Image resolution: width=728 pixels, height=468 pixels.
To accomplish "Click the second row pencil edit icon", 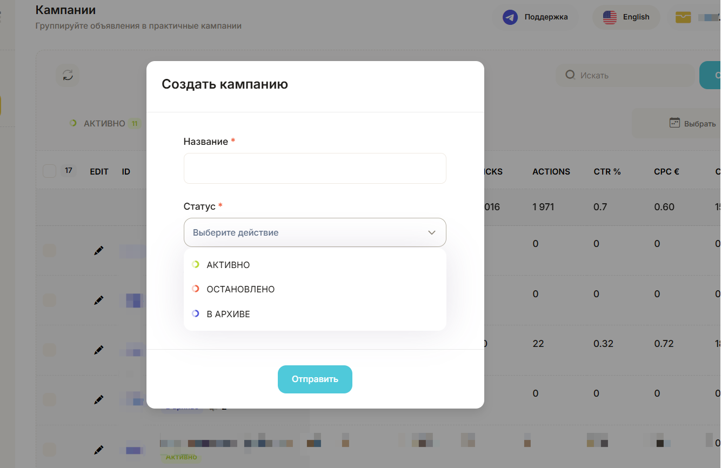I will pos(98,300).
